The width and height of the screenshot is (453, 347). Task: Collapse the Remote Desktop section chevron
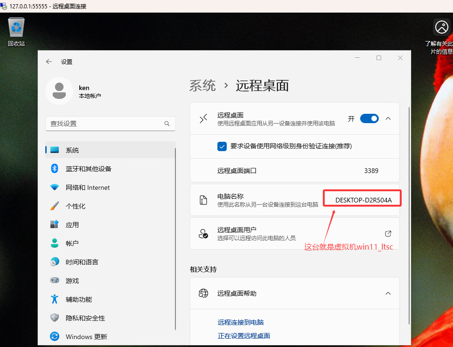coord(388,118)
